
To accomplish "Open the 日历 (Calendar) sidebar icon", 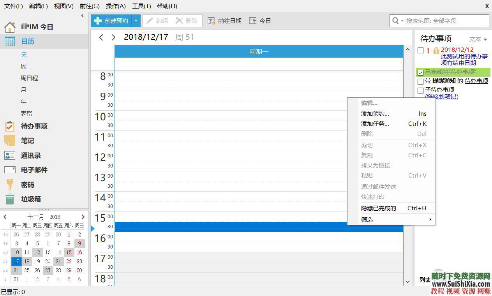I will click(x=9, y=41).
